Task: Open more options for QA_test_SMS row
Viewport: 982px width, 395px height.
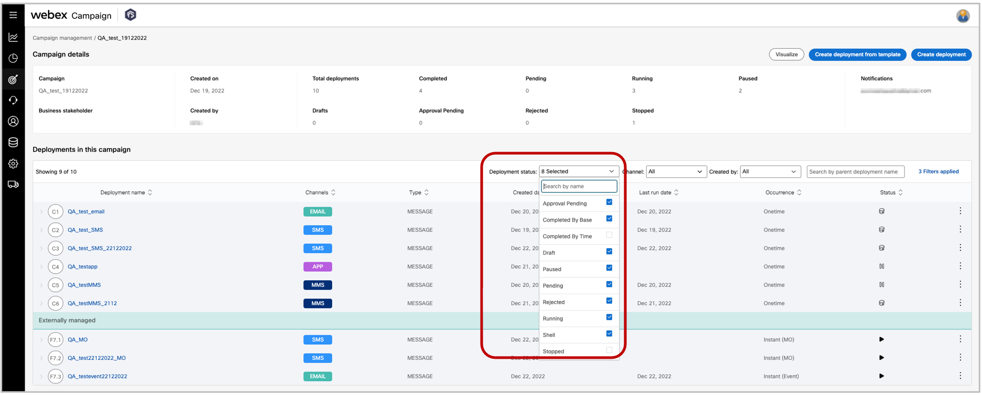Action: click(960, 230)
